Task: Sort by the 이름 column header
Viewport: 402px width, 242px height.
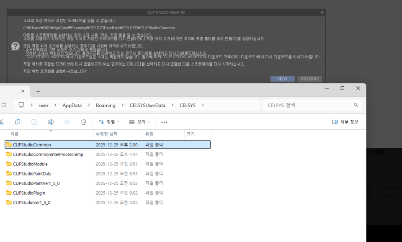Action: 15,134
